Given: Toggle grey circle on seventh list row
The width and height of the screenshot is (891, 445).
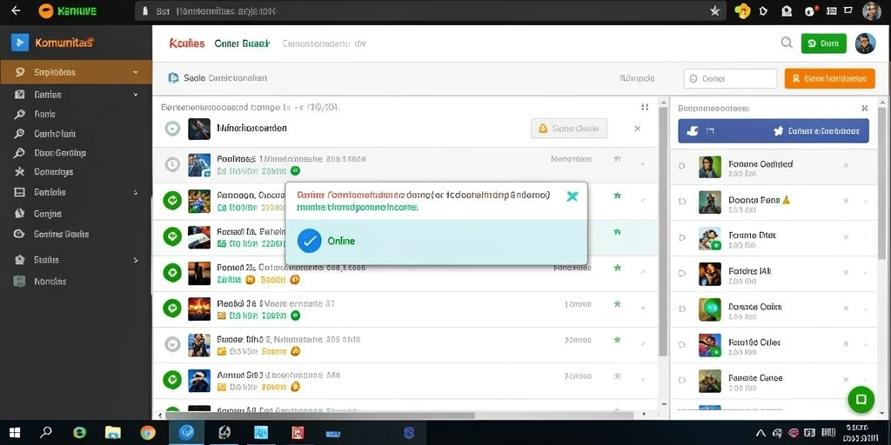Looking at the screenshot, I should coord(172,344).
